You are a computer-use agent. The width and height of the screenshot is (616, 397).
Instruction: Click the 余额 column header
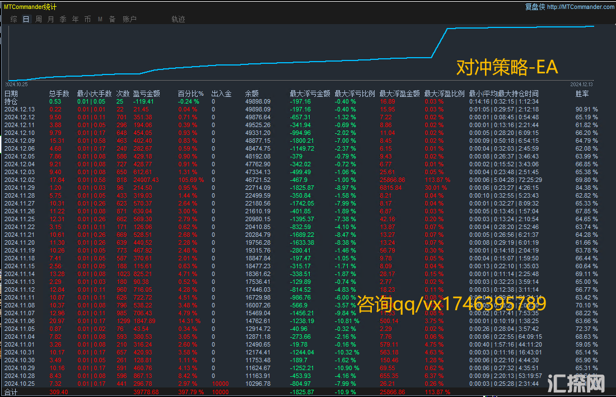252,94
